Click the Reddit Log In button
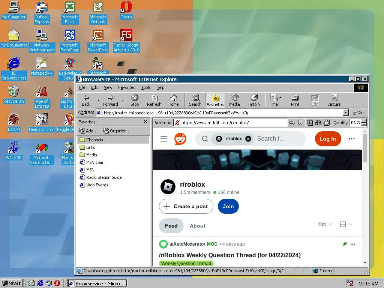 coord(328,139)
